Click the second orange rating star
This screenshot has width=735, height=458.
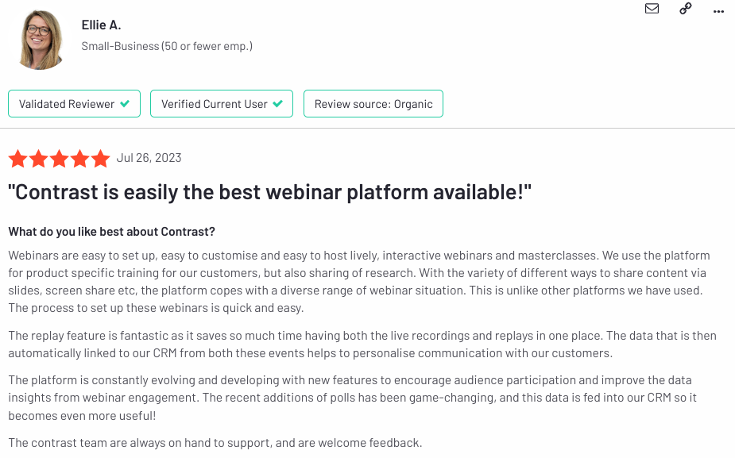pos(38,158)
